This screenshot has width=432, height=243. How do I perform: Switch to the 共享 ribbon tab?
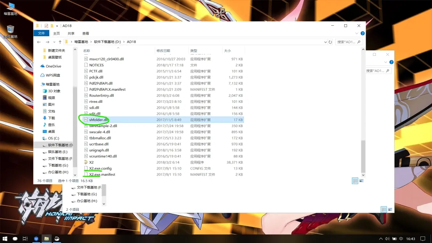71,33
